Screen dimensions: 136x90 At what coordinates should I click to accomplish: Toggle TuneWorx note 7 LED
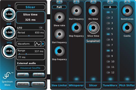click(108, 45)
